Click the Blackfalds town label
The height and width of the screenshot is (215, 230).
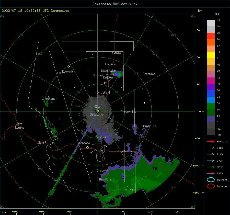pos(109,71)
